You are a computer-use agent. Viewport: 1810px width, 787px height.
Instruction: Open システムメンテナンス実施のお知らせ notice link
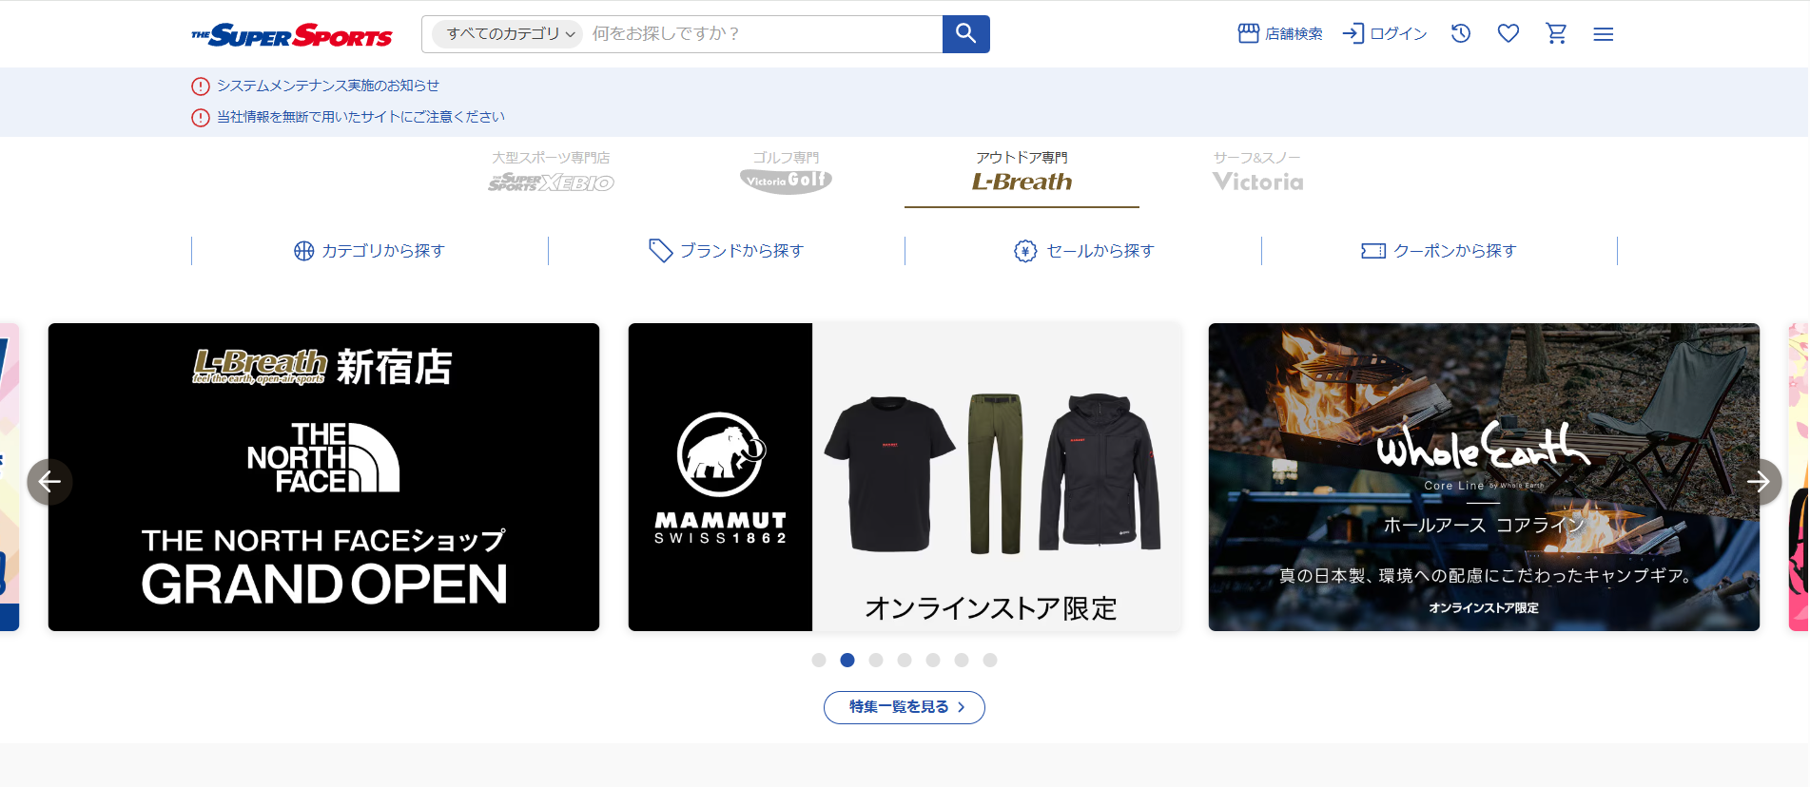click(x=327, y=86)
